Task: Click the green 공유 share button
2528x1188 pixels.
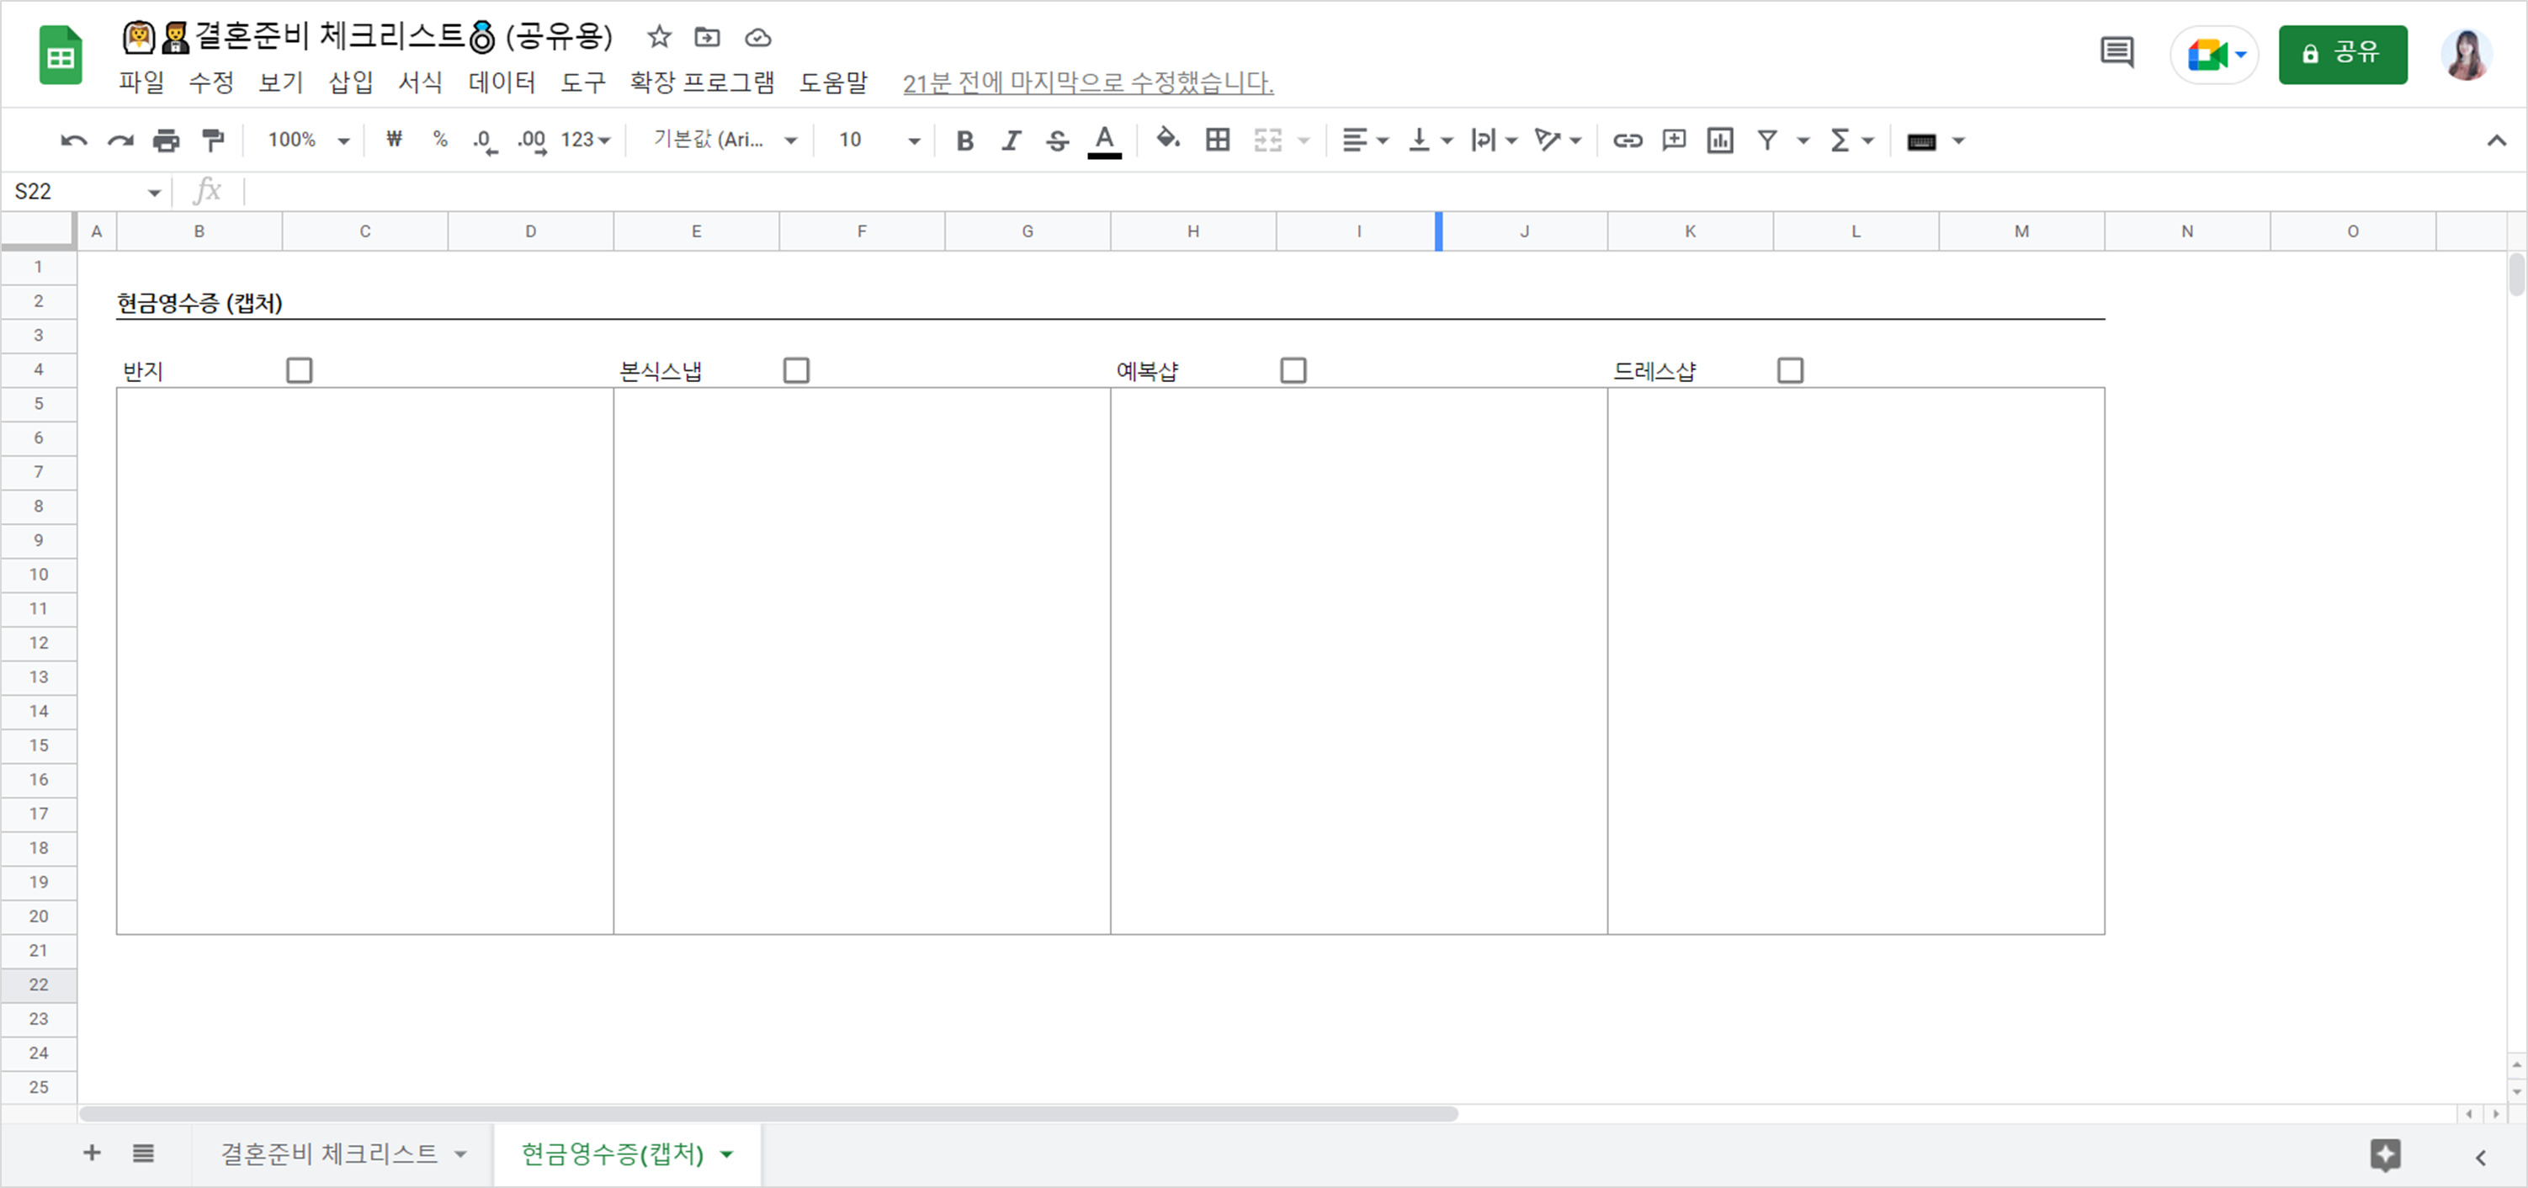Action: pos(2341,54)
